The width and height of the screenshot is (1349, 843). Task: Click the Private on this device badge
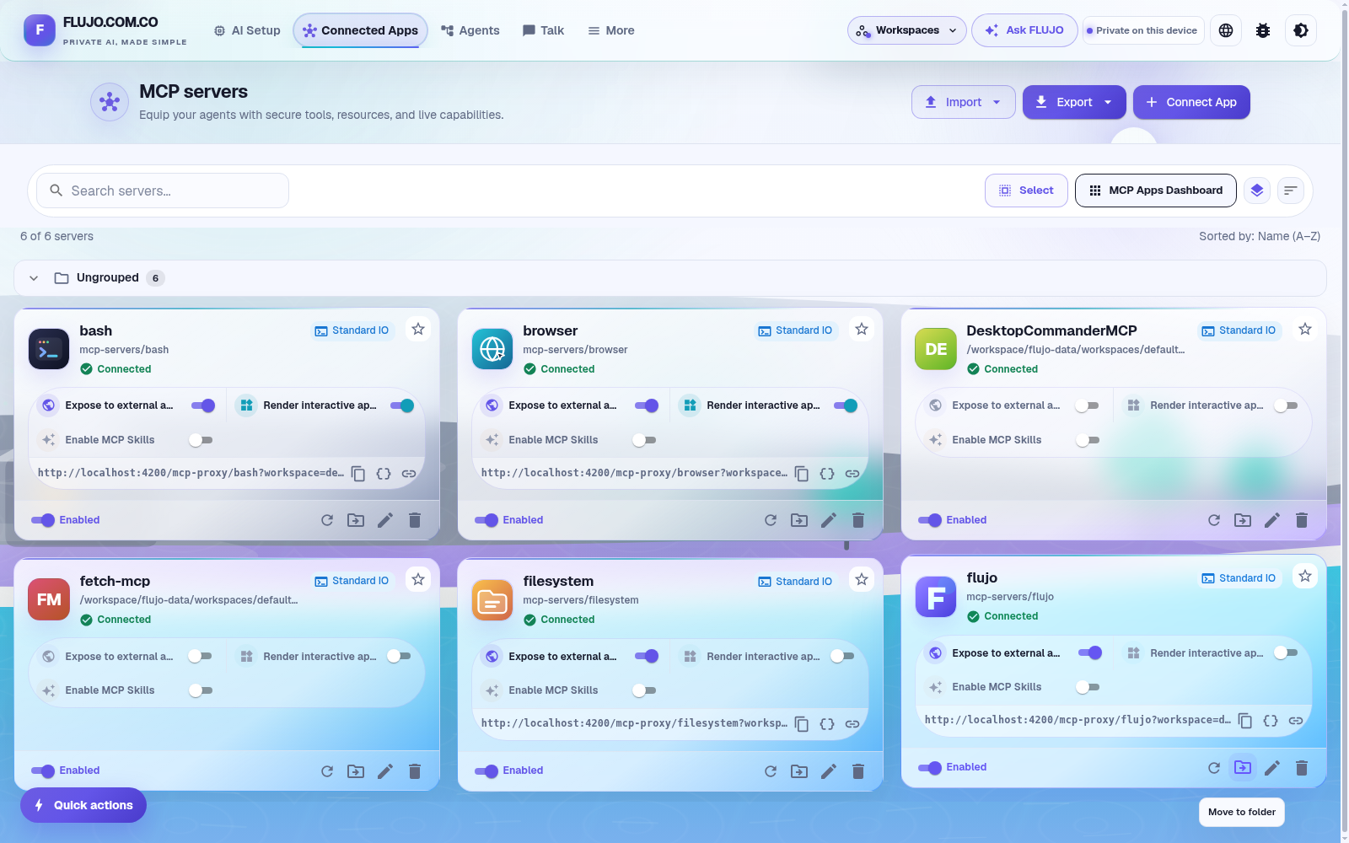pos(1142,30)
